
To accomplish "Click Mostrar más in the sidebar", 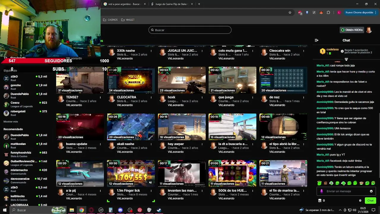I will (x=11, y=122).
